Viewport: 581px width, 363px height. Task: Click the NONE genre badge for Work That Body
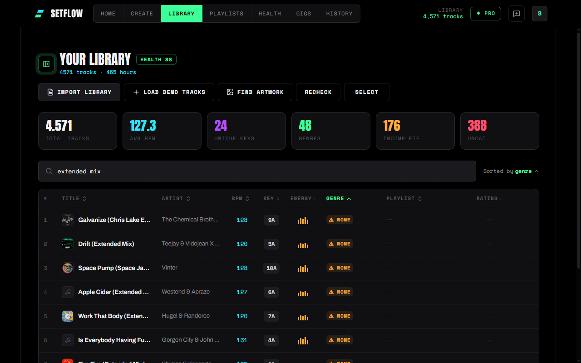coord(340,316)
